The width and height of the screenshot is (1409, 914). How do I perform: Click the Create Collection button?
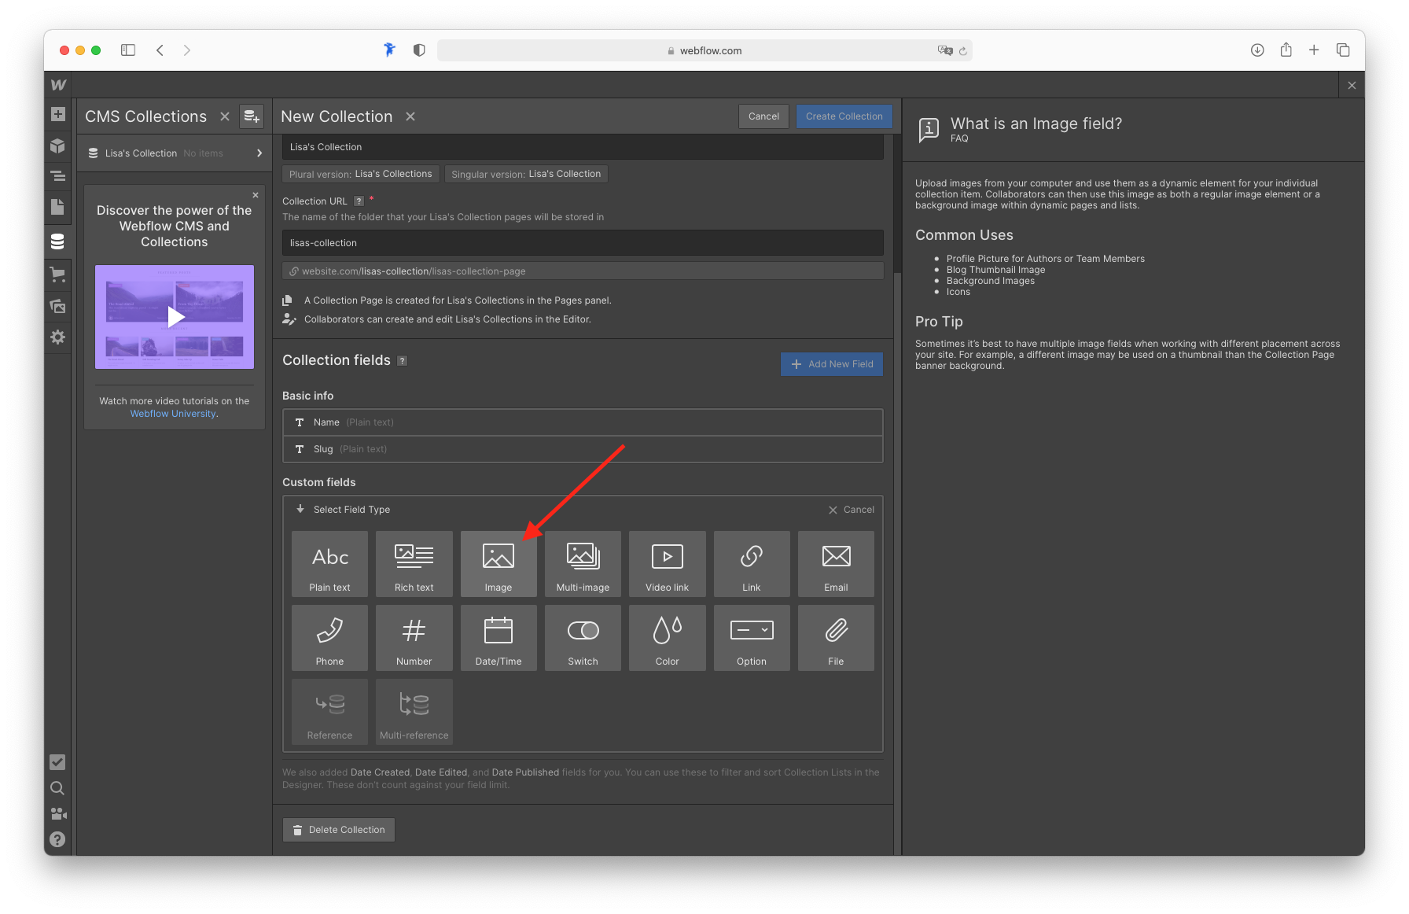[x=844, y=116]
